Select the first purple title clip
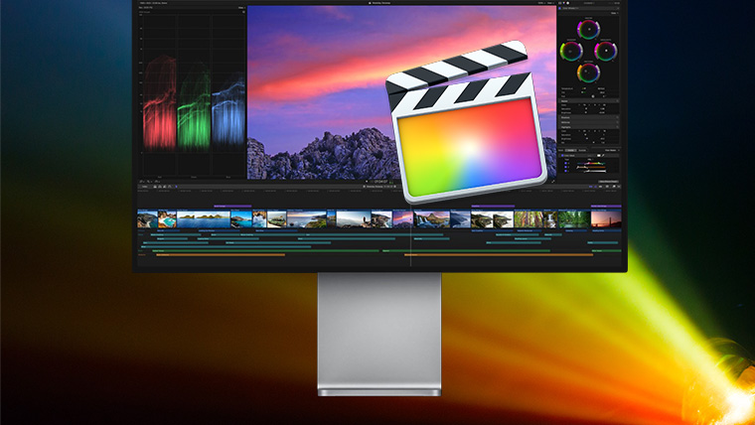 click(x=232, y=206)
